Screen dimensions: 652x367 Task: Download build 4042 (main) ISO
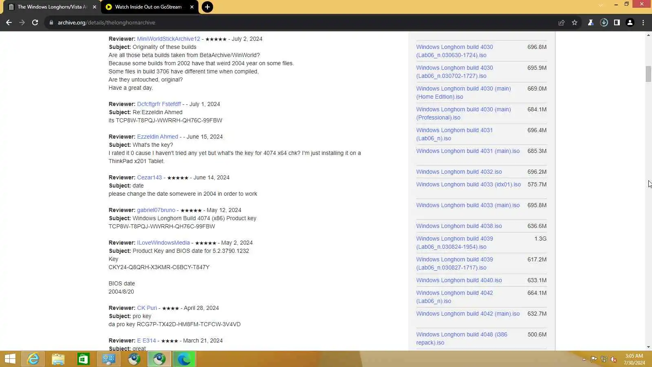(x=468, y=314)
